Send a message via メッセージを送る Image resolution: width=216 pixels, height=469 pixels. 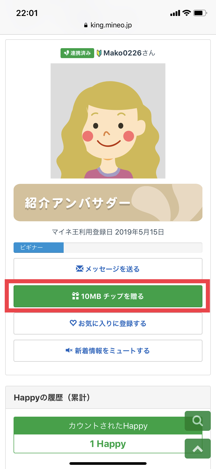pos(108,269)
